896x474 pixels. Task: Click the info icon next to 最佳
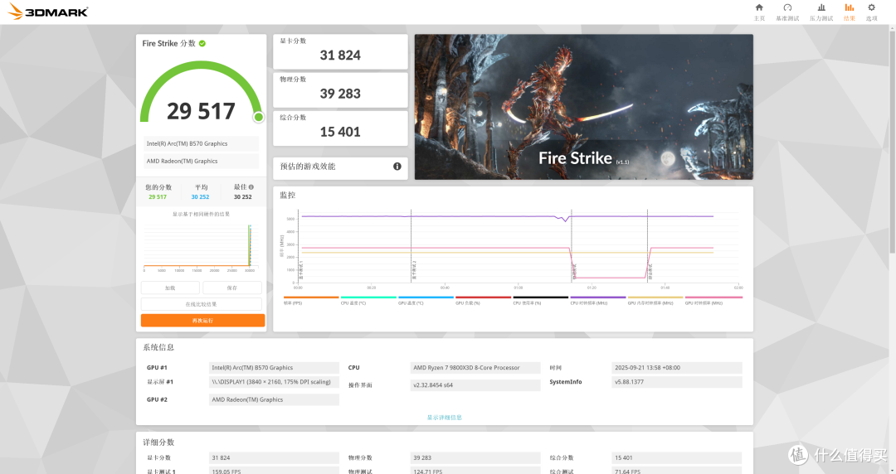tap(251, 186)
